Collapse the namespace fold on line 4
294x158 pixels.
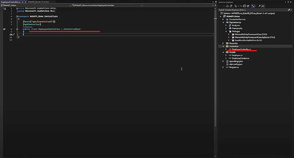tap(17, 17)
